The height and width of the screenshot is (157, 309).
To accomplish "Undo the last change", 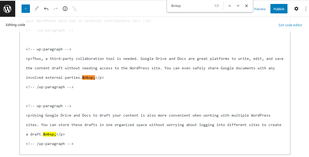I will [46, 9].
